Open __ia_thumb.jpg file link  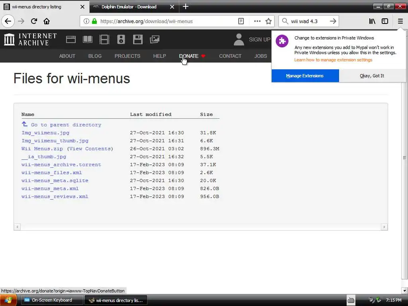pos(44,157)
